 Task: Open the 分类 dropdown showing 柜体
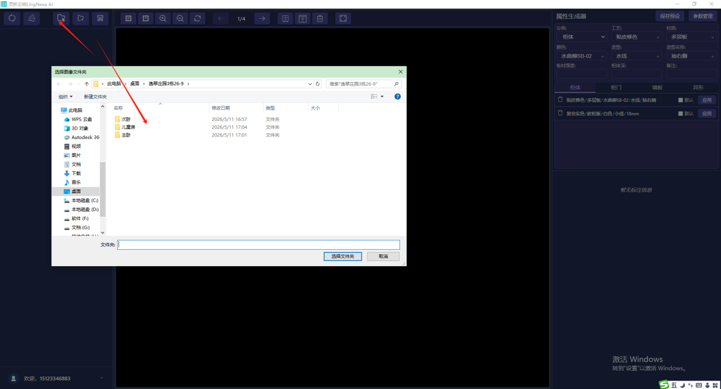click(x=581, y=37)
